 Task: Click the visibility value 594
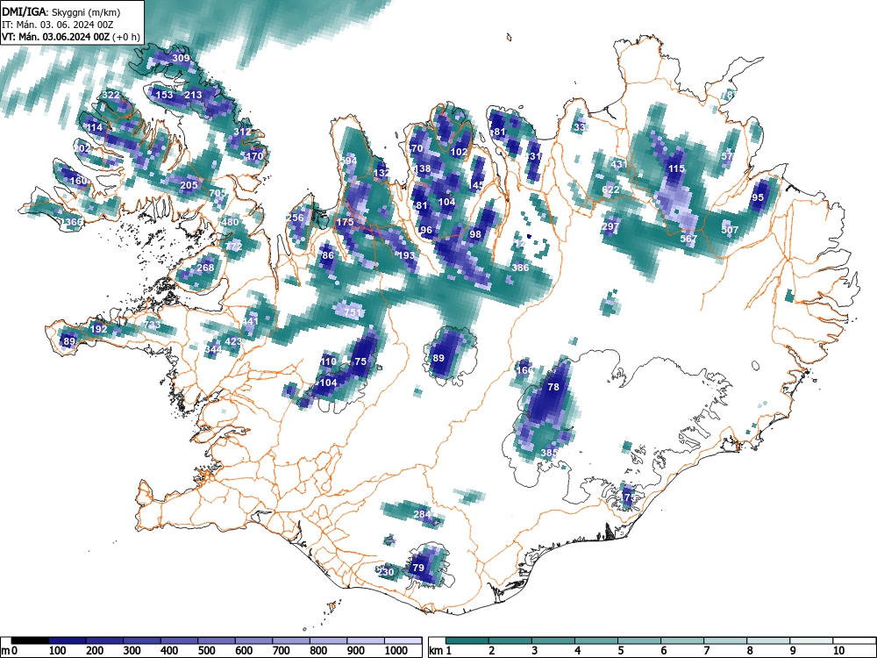(348, 161)
